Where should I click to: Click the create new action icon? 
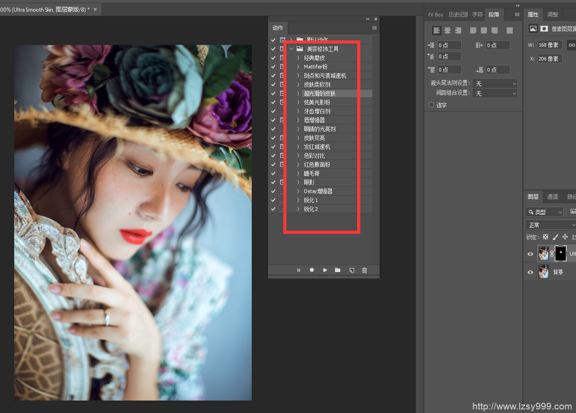pos(351,270)
